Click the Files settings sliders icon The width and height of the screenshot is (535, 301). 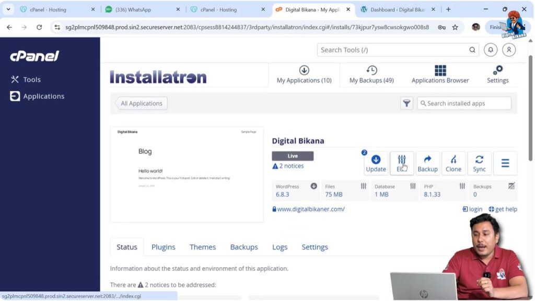tap(364, 186)
